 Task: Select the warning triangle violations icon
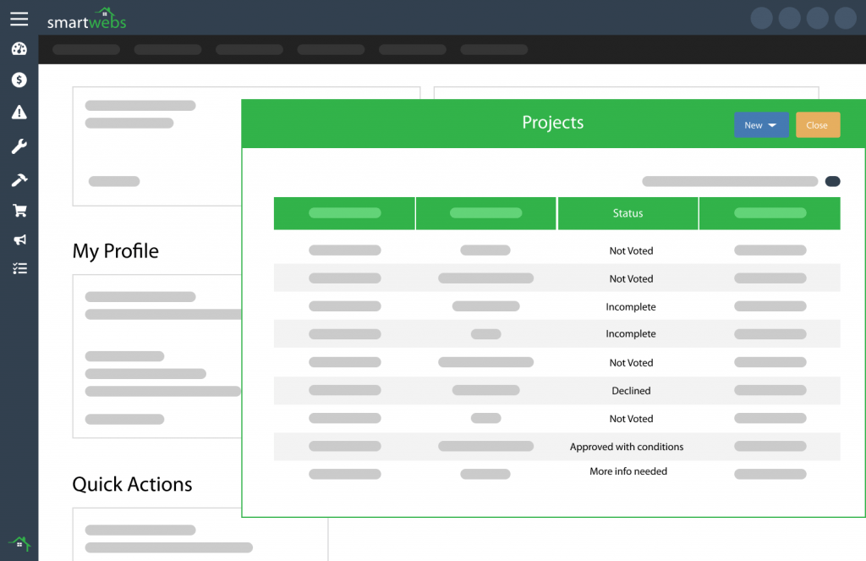19,112
